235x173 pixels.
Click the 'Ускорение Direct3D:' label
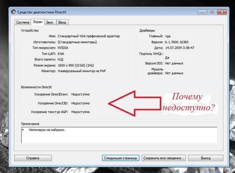pos(53,103)
